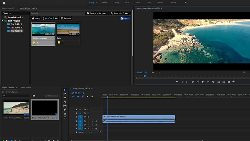This screenshot has width=250, height=141.
Task: Click the Import button in archive panel
Action: (125, 18)
